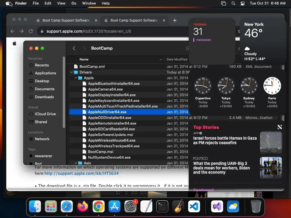Viewport: 291px width, 218px height.
Task: Click the Apple logo on the support page
Action: coord(14,43)
